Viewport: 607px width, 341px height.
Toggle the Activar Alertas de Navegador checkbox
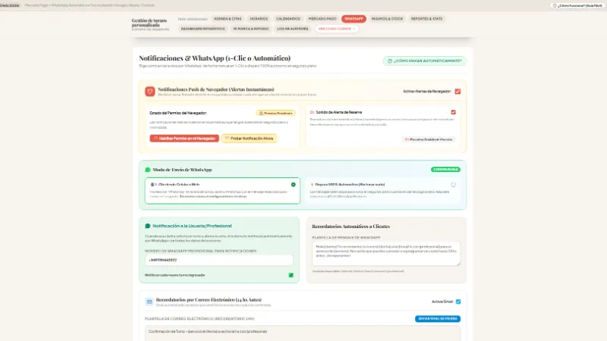(x=458, y=91)
